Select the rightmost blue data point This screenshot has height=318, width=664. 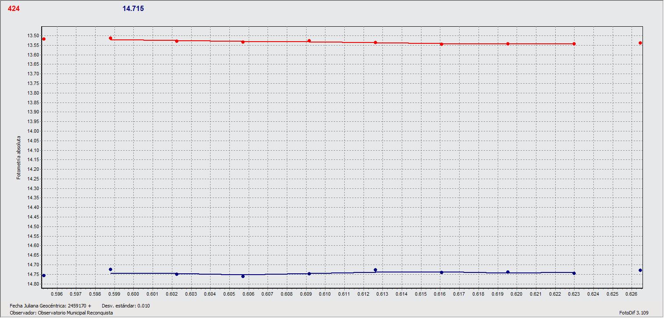click(640, 270)
